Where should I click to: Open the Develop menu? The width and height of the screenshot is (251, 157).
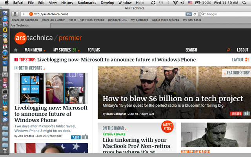107,3
